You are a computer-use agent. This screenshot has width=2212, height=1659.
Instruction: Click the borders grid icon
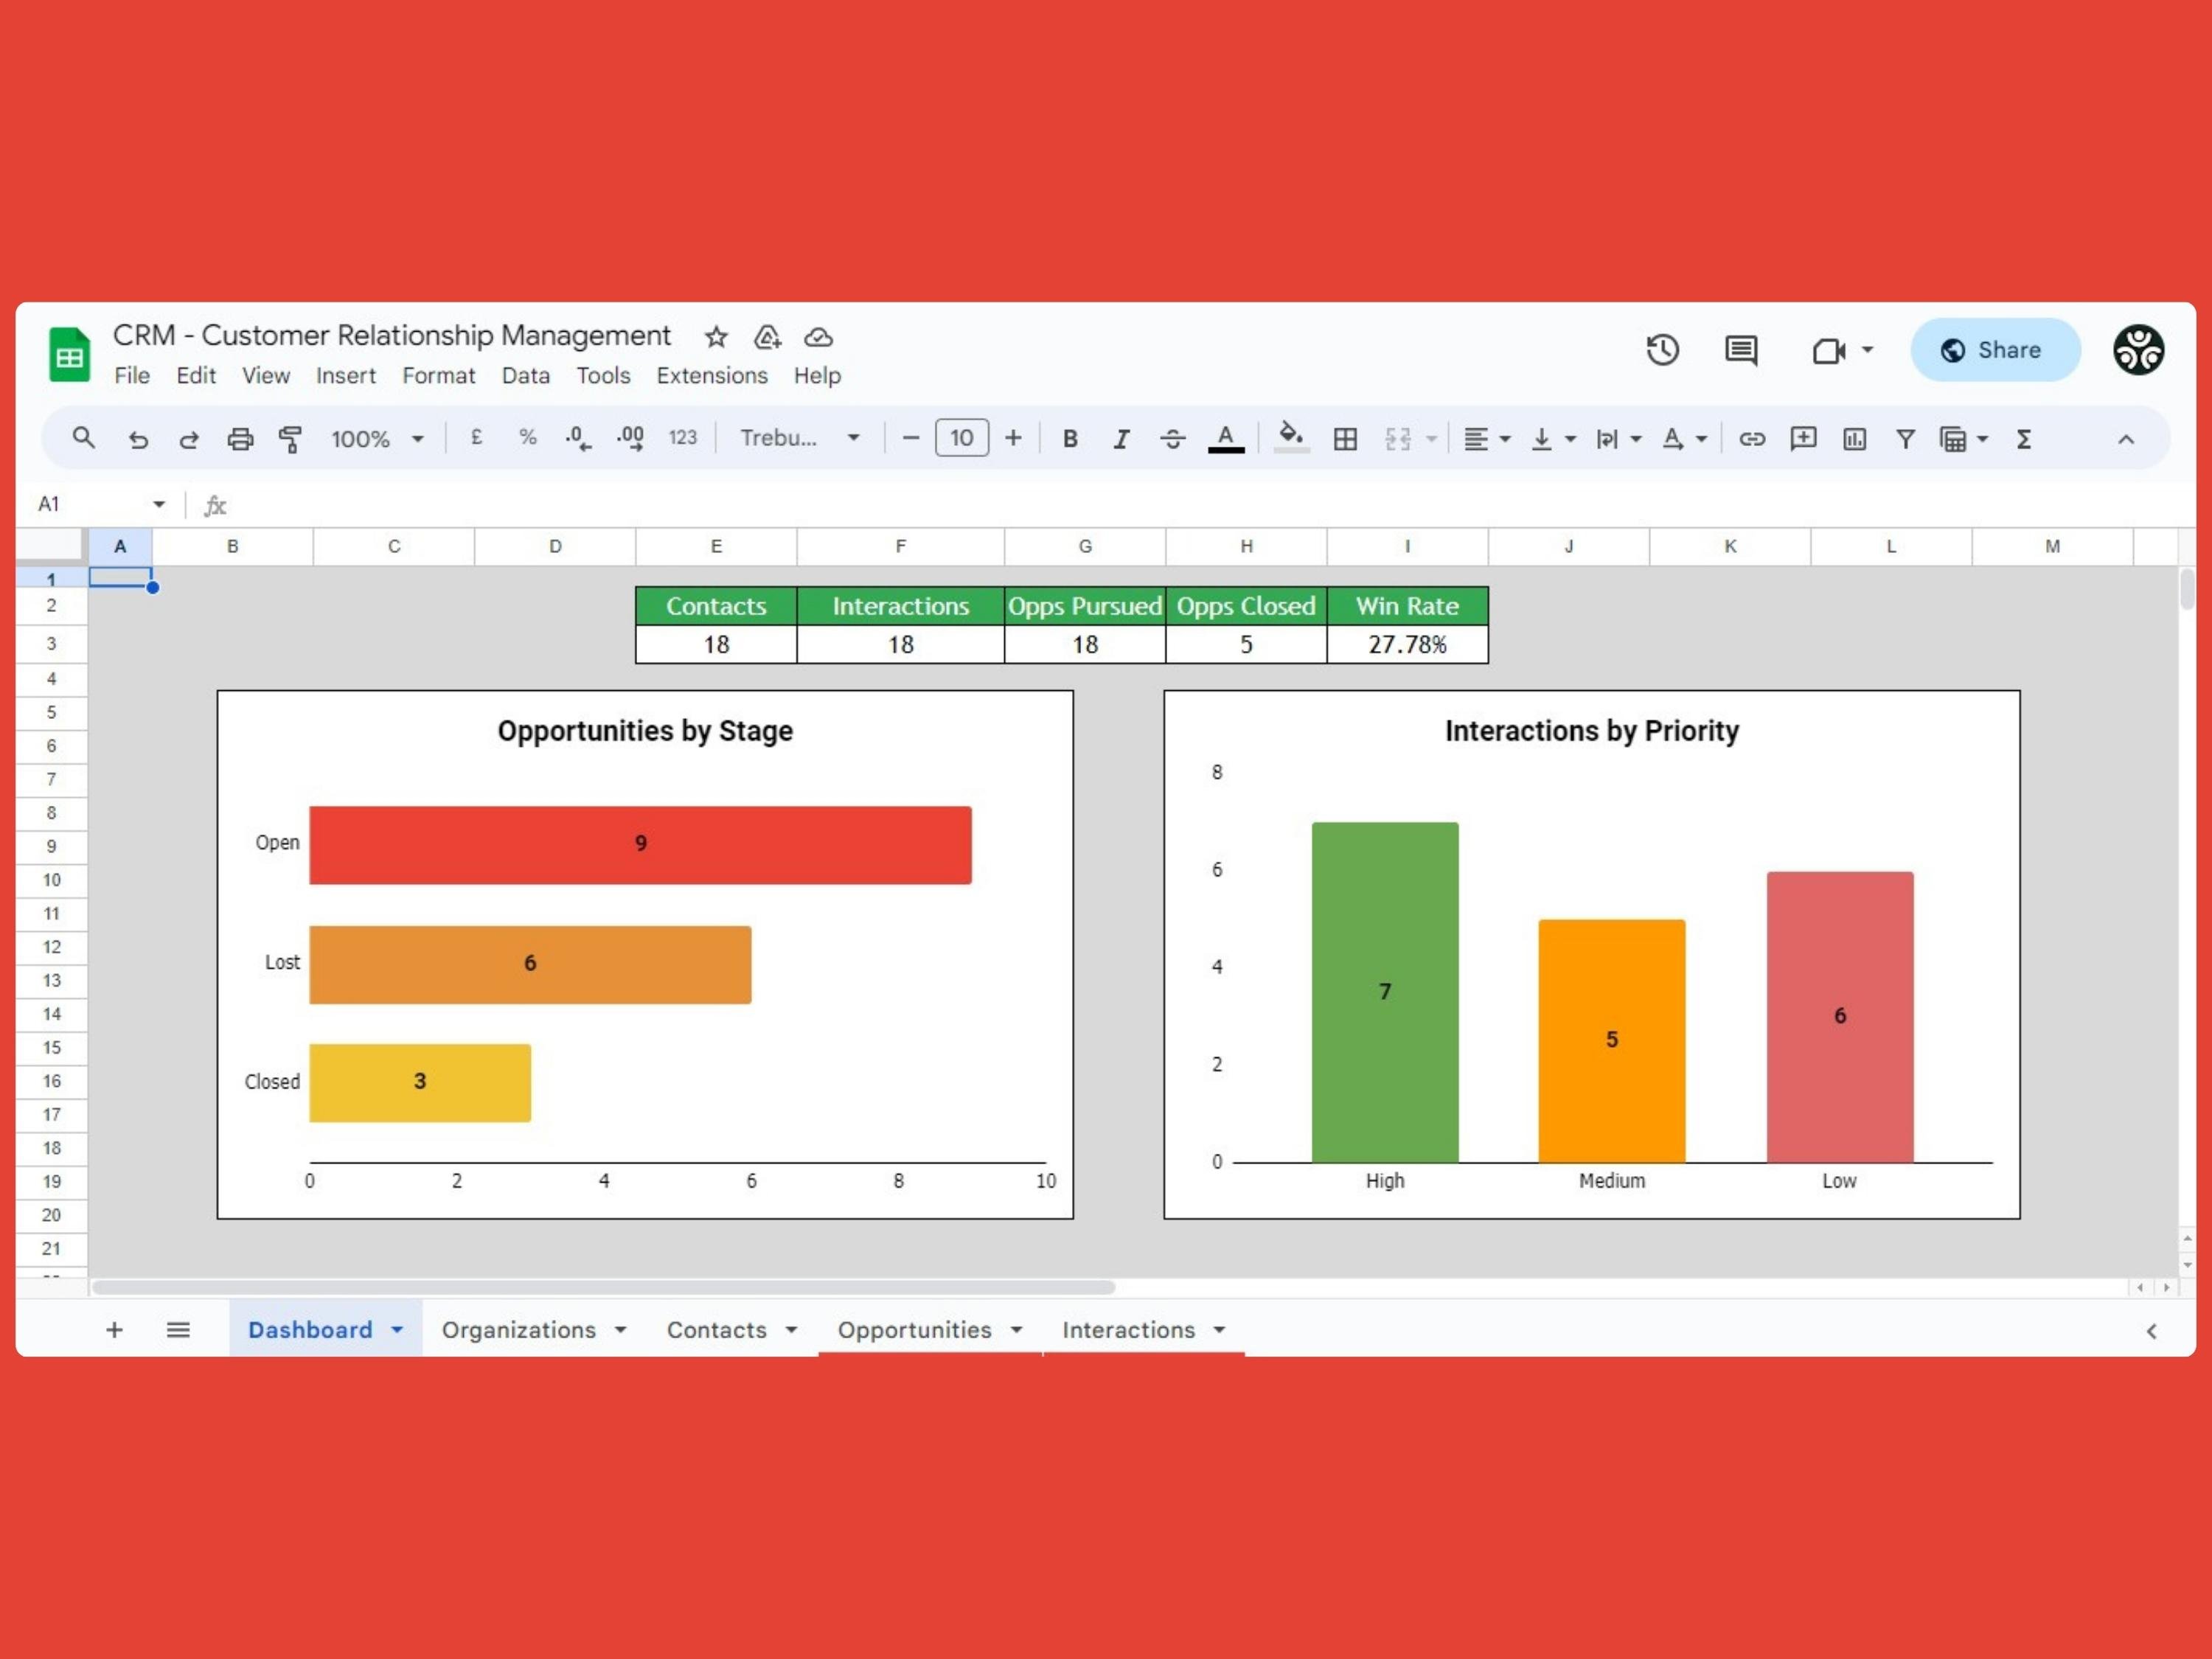(x=1345, y=438)
